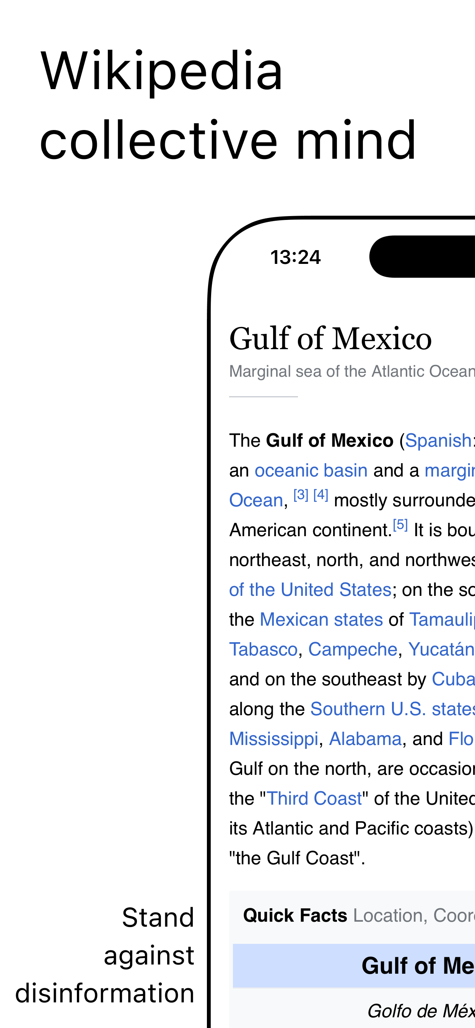
Task: Follow the 'of the United States' link
Action: click(310, 590)
